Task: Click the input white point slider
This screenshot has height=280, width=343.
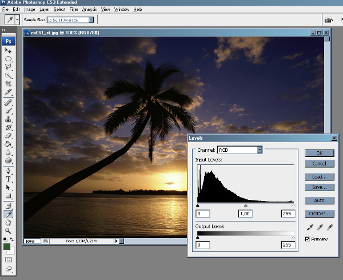Action: (x=293, y=206)
